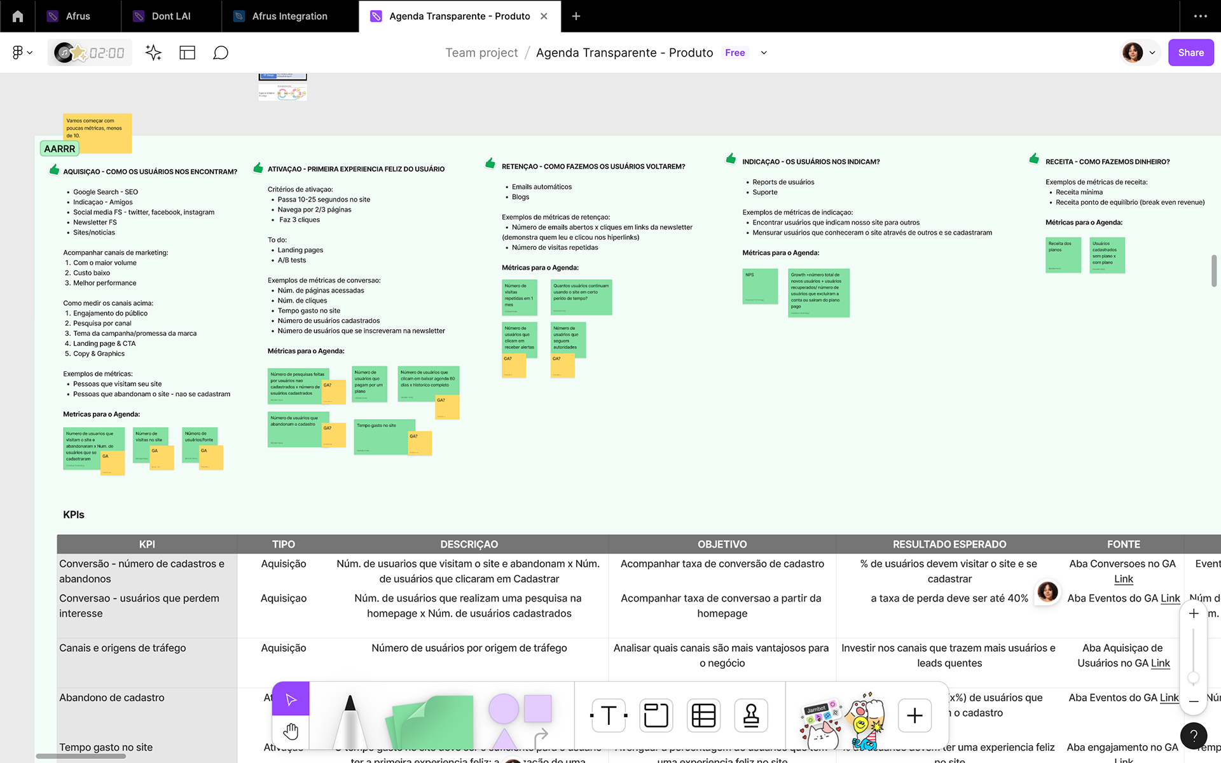Select the green NPS sticky note
This screenshot has width=1221, height=763.
coord(760,286)
